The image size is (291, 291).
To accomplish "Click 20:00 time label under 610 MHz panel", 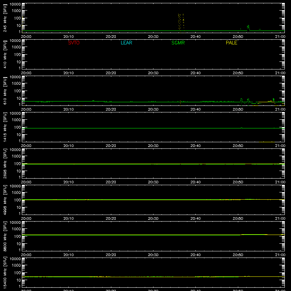I will [26, 109].
